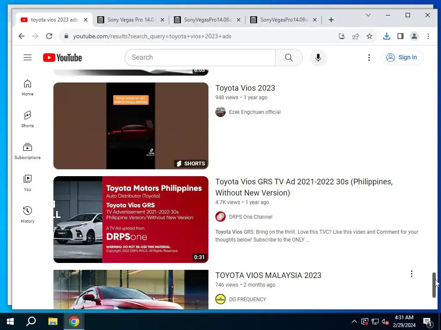Image resolution: width=441 pixels, height=330 pixels.
Task: Install app icon in address bar
Action: tap(342, 36)
